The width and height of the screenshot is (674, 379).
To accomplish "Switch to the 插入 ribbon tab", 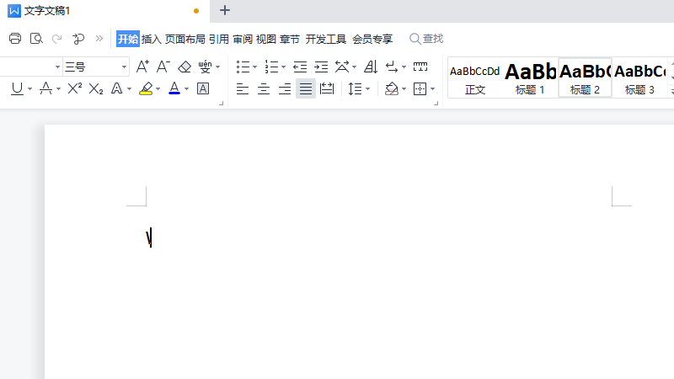I will pyautogui.click(x=151, y=39).
